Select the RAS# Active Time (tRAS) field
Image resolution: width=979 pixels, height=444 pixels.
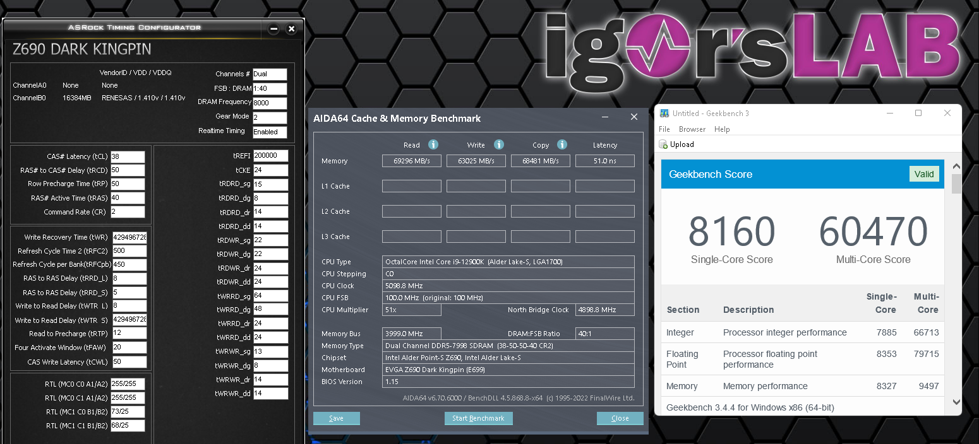[x=128, y=198]
